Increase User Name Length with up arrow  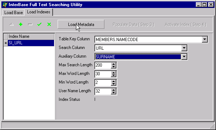113,90
